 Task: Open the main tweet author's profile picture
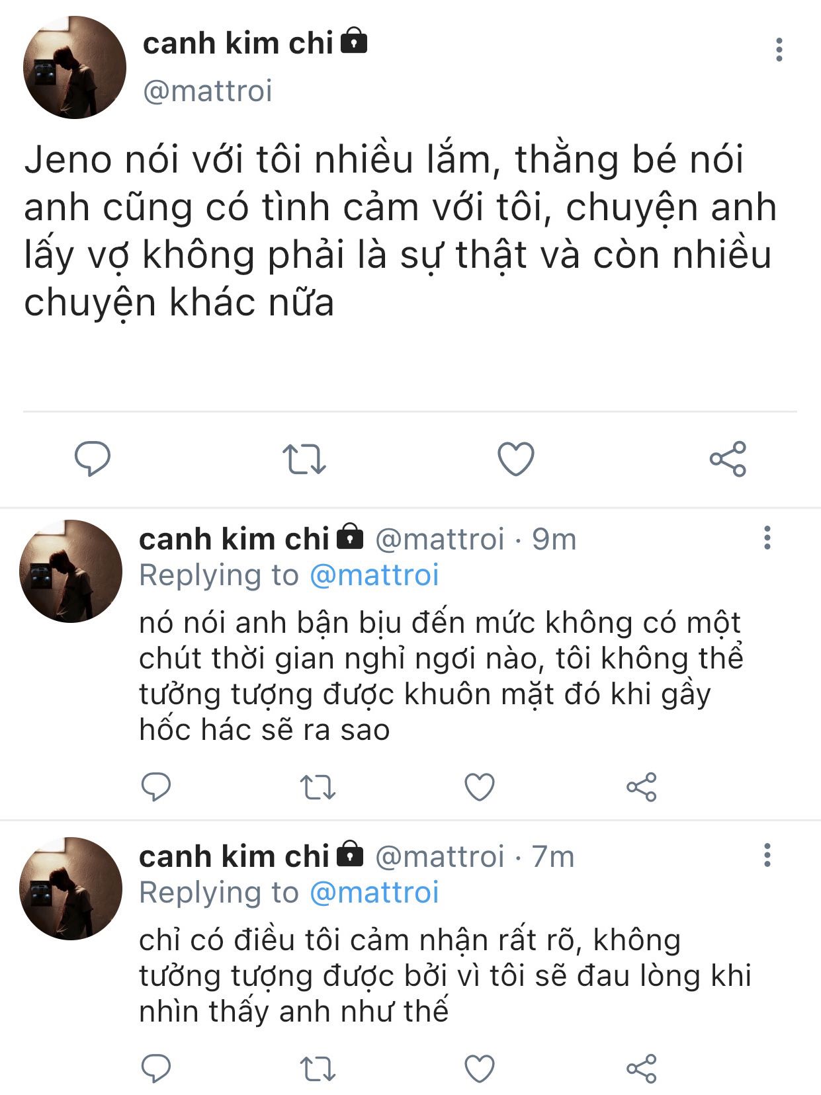[x=74, y=67]
